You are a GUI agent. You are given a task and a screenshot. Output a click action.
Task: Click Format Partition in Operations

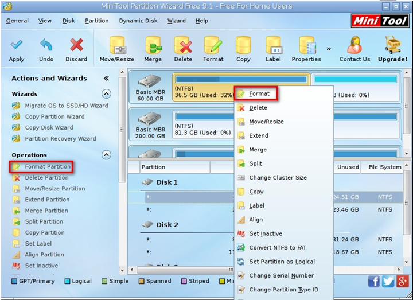(x=41, y=167)
